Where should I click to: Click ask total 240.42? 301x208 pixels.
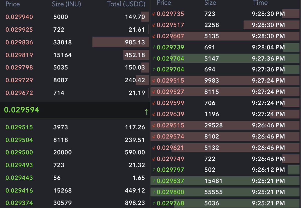tap(135, 80)
